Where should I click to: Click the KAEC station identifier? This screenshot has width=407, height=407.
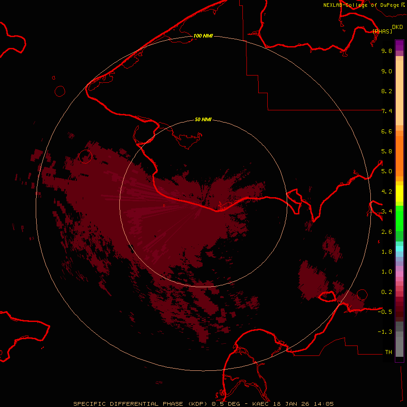261,404
